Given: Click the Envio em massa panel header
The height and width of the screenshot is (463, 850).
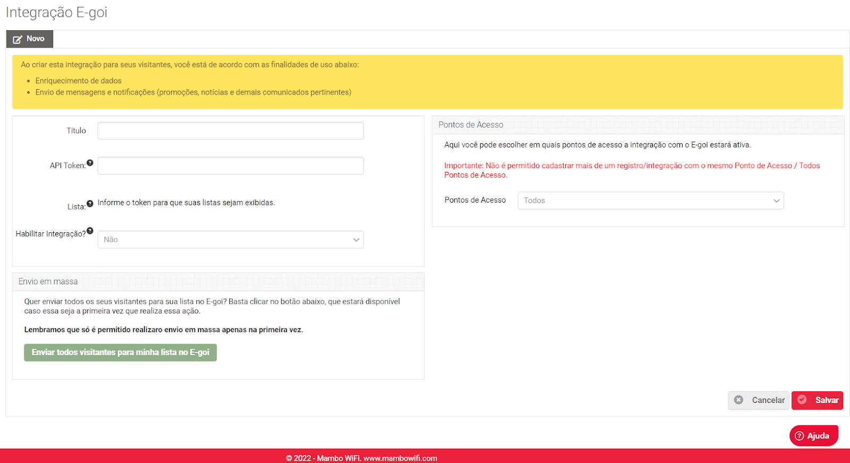Looking at the screenshot, I should tap(218, 282).
